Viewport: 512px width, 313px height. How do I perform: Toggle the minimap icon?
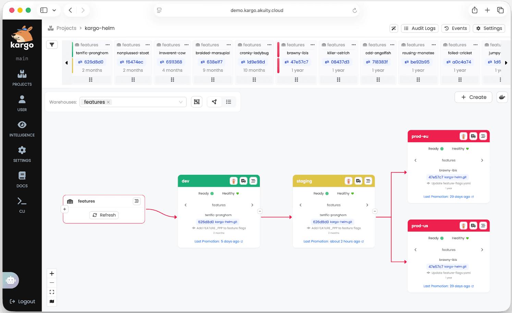point(52,301)
